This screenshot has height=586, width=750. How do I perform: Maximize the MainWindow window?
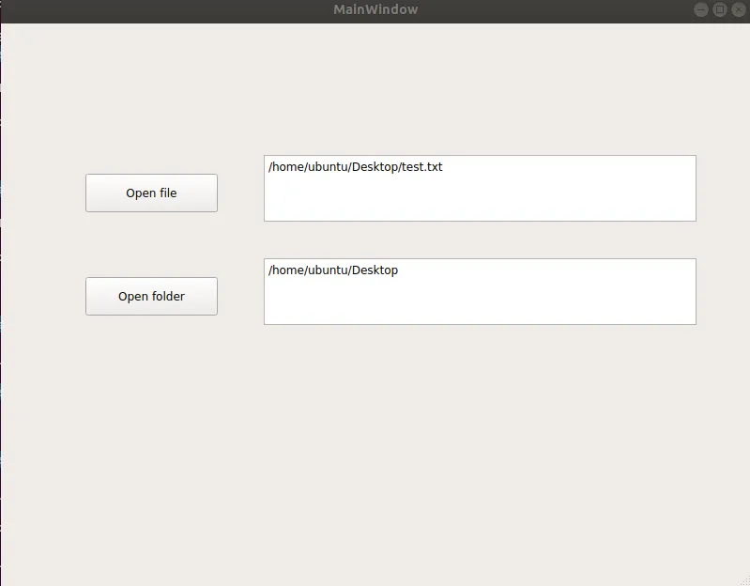point(720,9)
